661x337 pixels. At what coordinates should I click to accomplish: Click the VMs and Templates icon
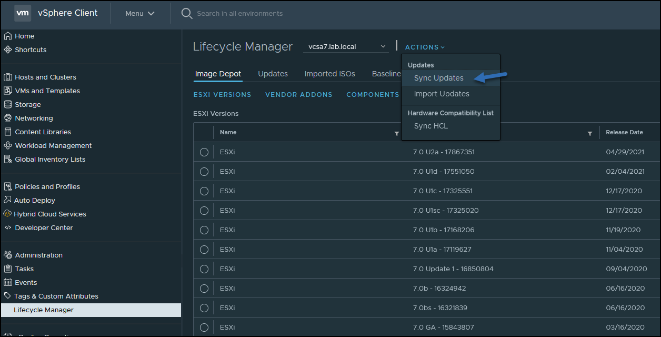coord(8,91)
